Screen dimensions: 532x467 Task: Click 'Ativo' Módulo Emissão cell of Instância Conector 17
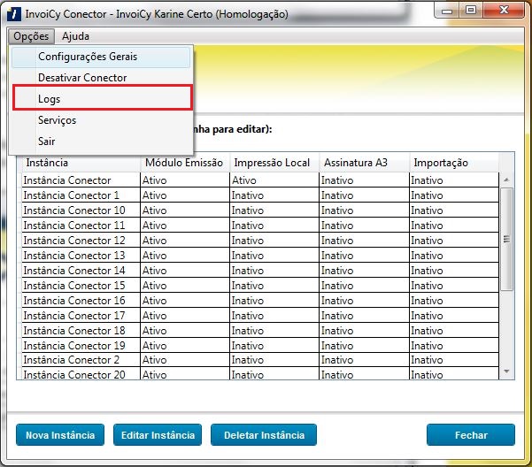pos(185,315)
